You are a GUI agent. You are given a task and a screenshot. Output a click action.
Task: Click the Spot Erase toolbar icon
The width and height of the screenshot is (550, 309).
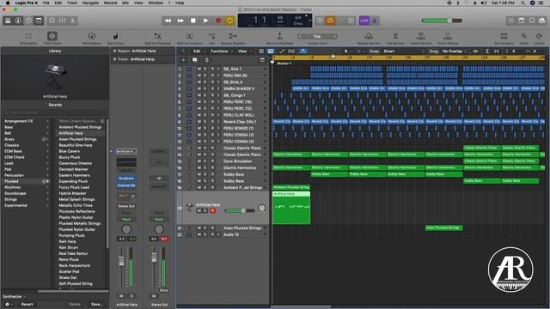point(115,36)
